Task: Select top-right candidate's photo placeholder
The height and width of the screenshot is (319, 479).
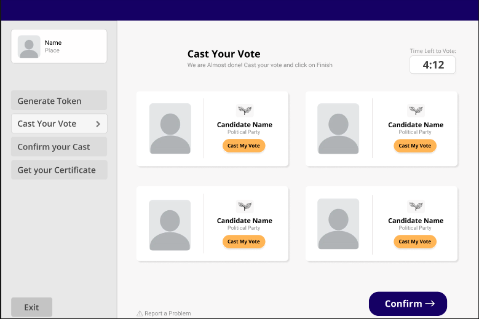Action: point(338,128)
